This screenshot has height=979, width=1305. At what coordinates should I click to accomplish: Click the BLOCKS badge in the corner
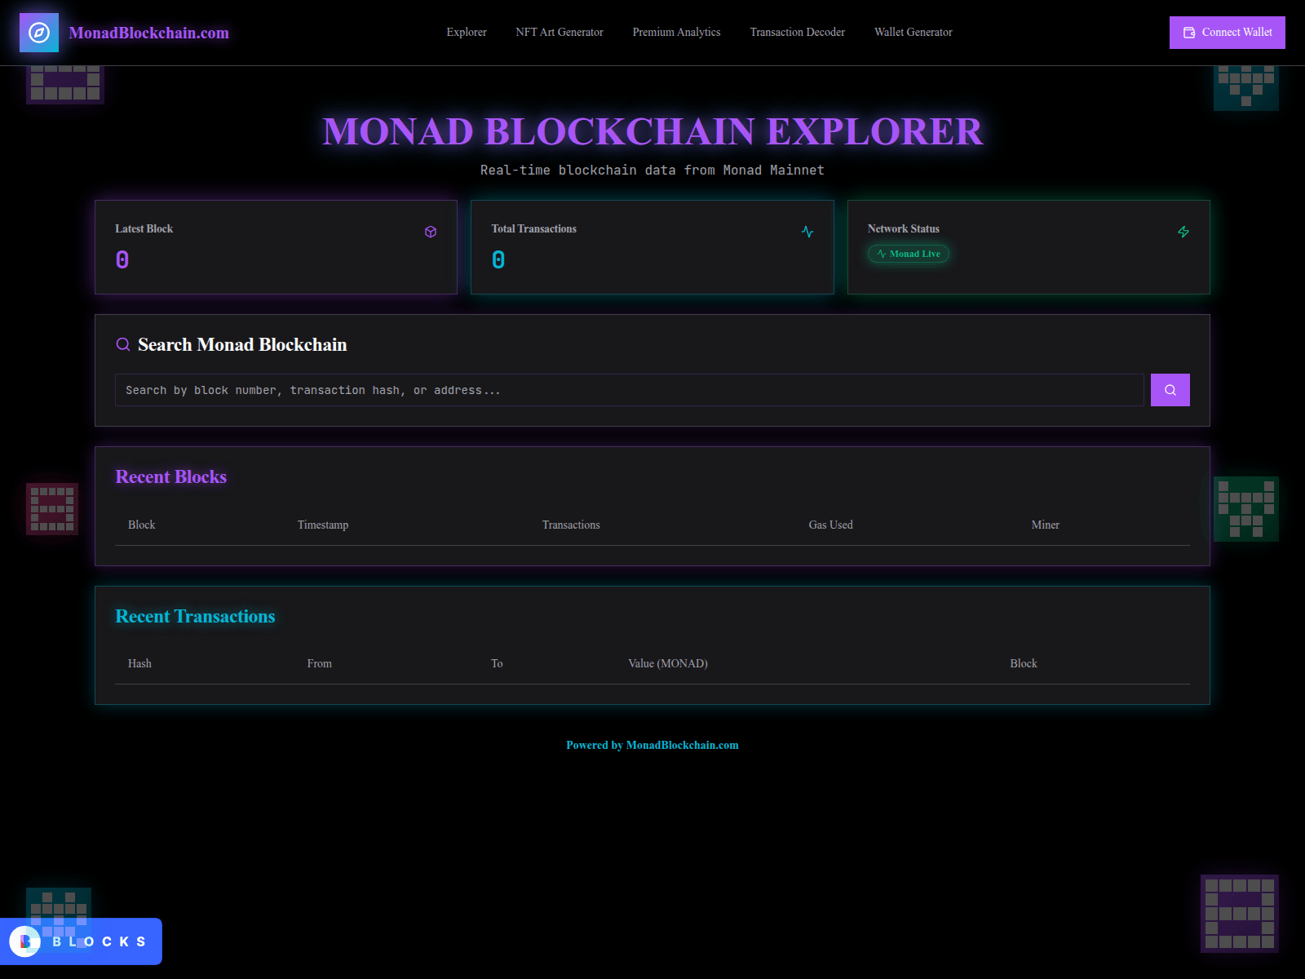point(81,941)
